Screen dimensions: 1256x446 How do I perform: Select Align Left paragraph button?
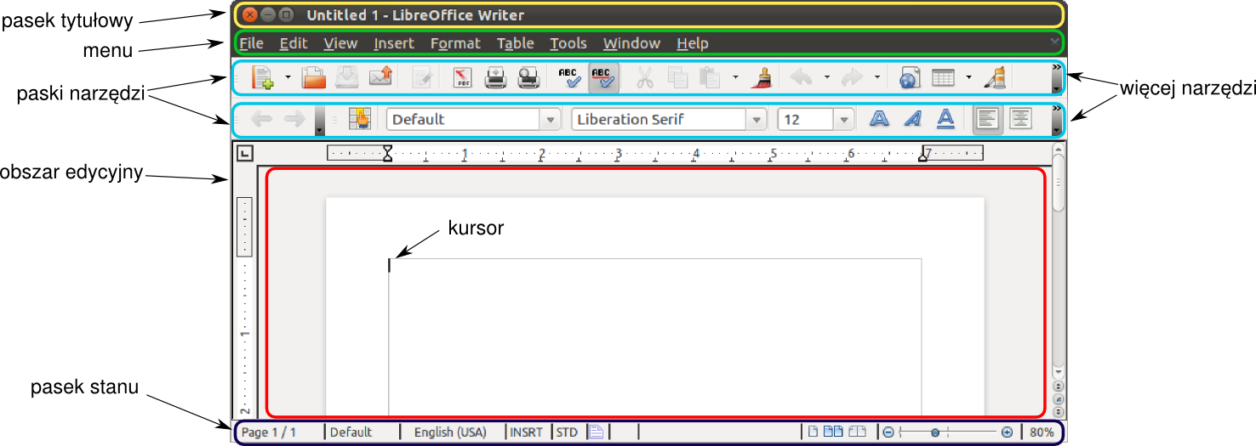point(987,120)
